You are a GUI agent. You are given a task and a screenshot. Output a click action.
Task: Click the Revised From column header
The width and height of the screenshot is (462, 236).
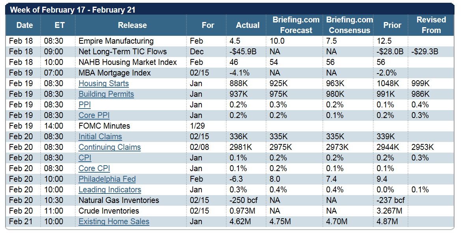431,25
